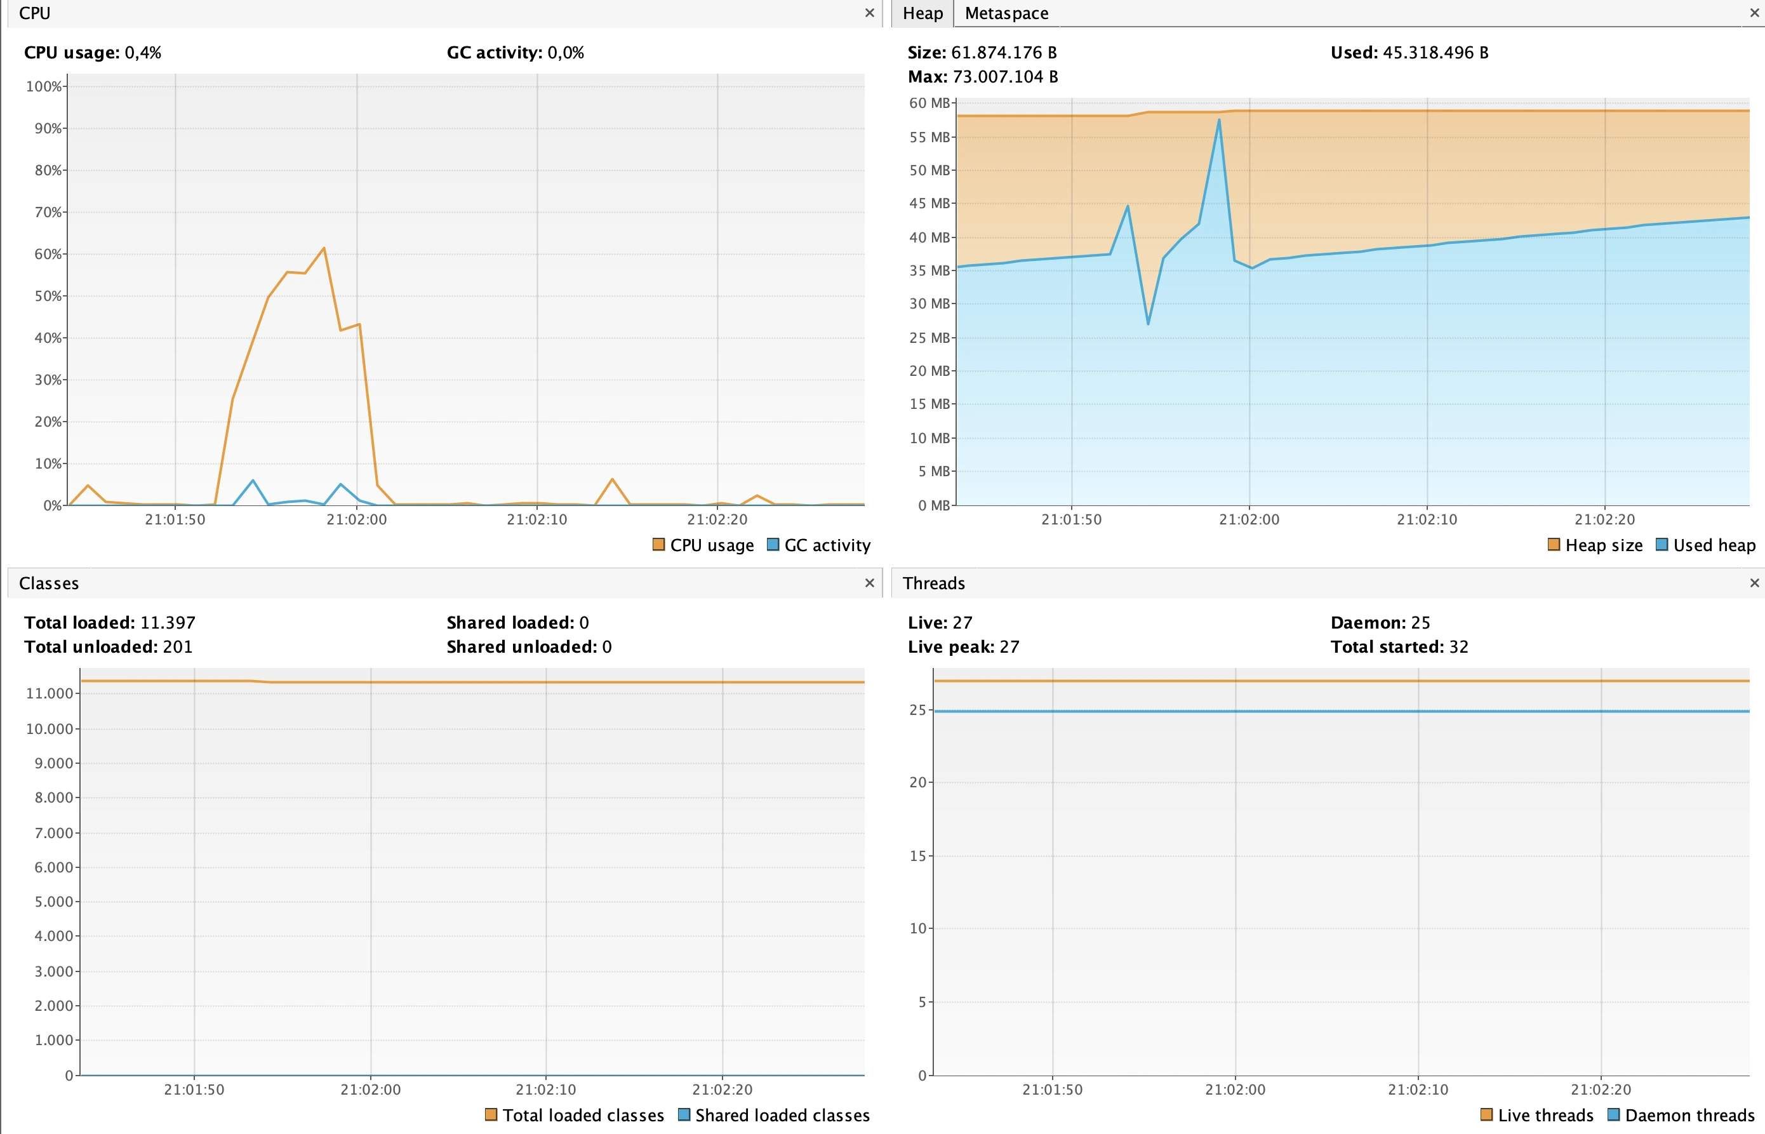Click the Heap size legend label

click(1604, 545)
